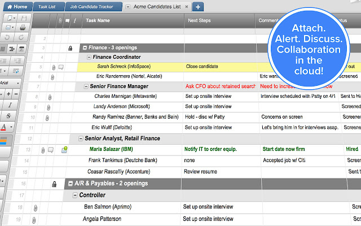Open Sarah Schreck row discussion bubble
The width and height of the screenshot is (361, 226).
coord(61,67)
